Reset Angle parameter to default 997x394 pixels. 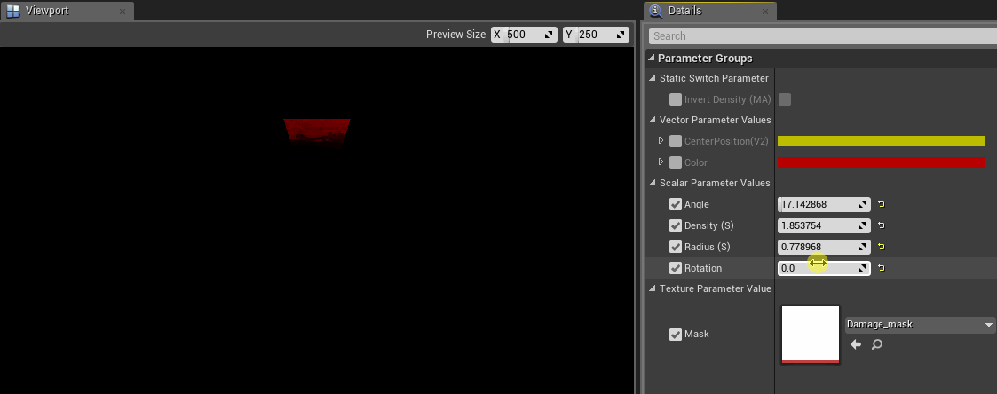(x=882, y=204)
